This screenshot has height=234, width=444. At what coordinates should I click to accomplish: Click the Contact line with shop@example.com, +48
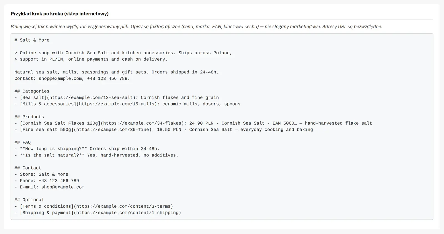click(x=72, y=78)
